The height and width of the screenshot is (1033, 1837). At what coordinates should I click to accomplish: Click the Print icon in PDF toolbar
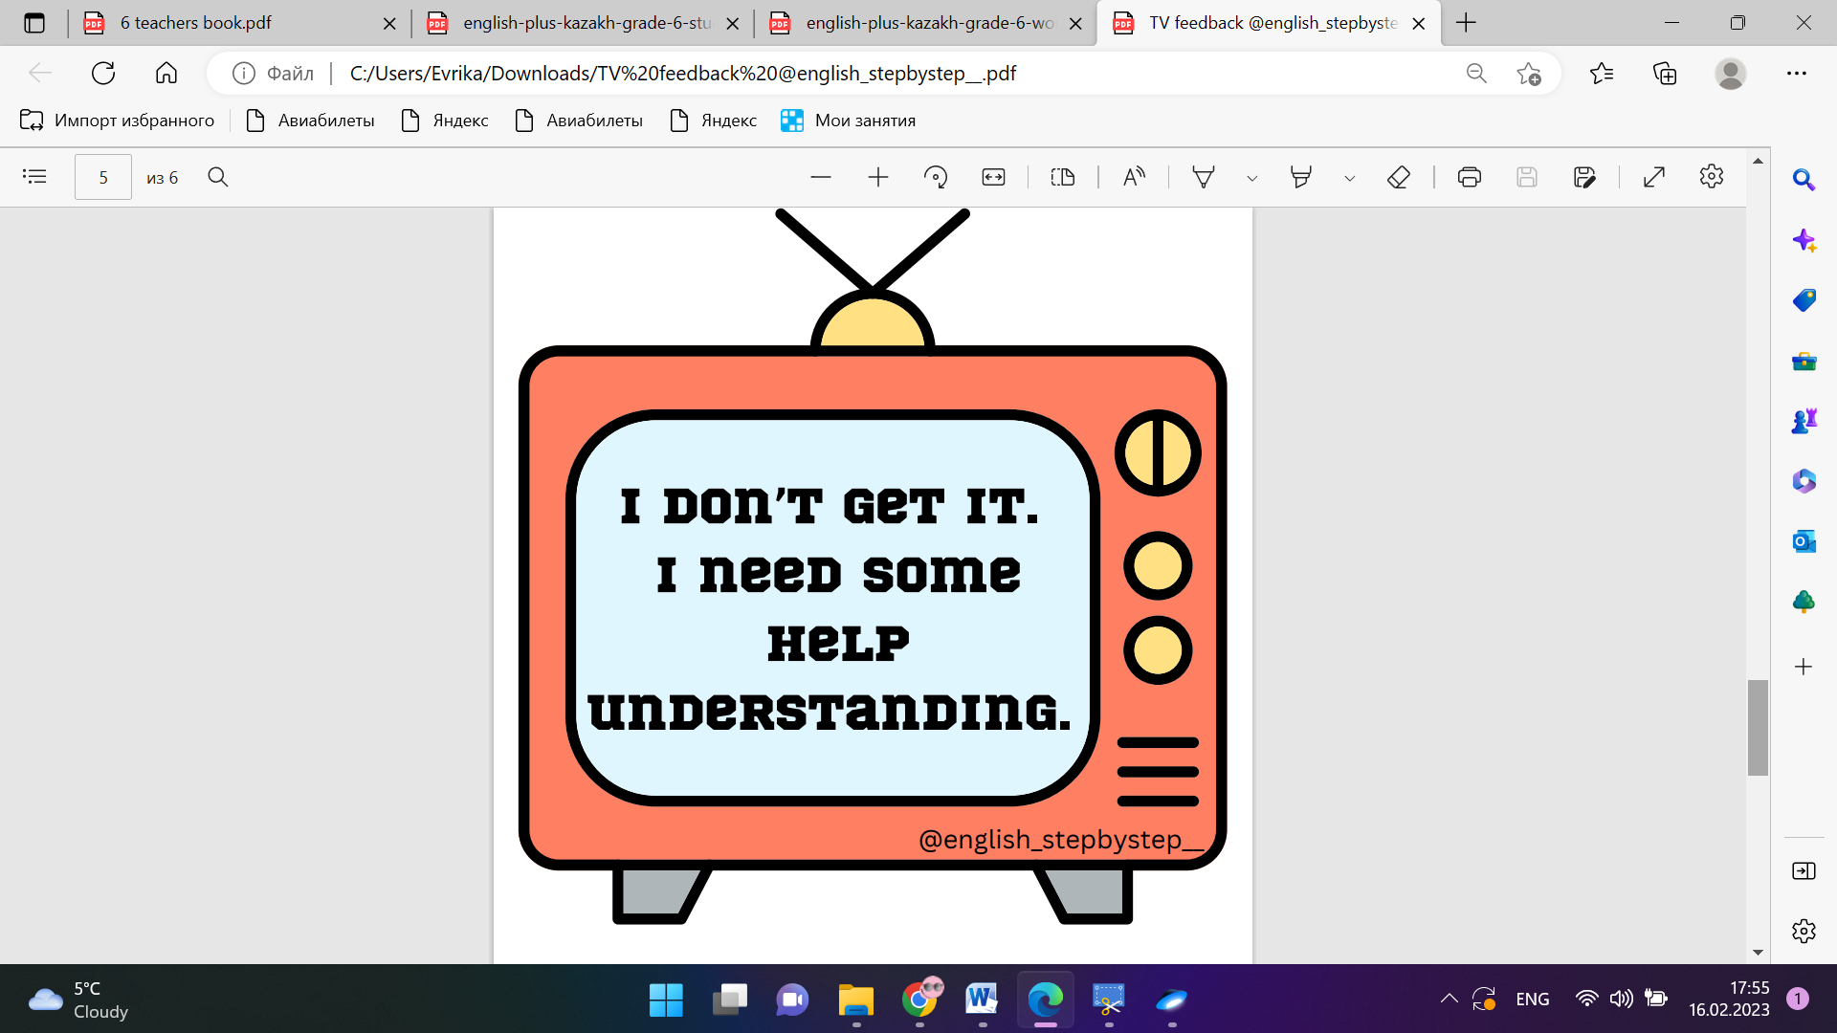1469,177
